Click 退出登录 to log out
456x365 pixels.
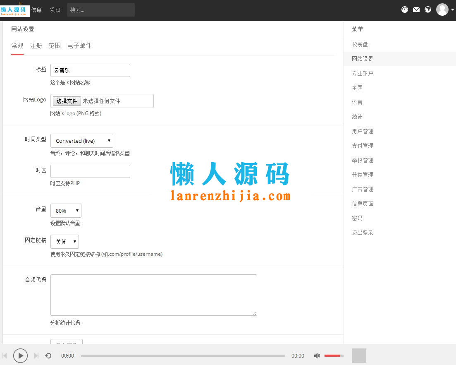click(362, 233)
